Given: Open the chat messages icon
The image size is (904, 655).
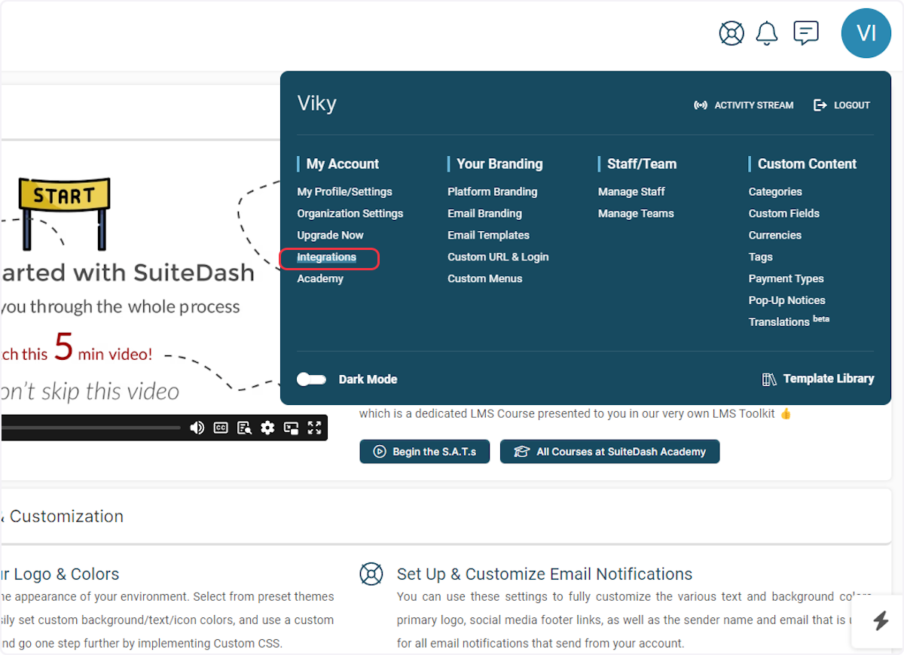Looking at the screenshot, I should [x=806, y=33].
